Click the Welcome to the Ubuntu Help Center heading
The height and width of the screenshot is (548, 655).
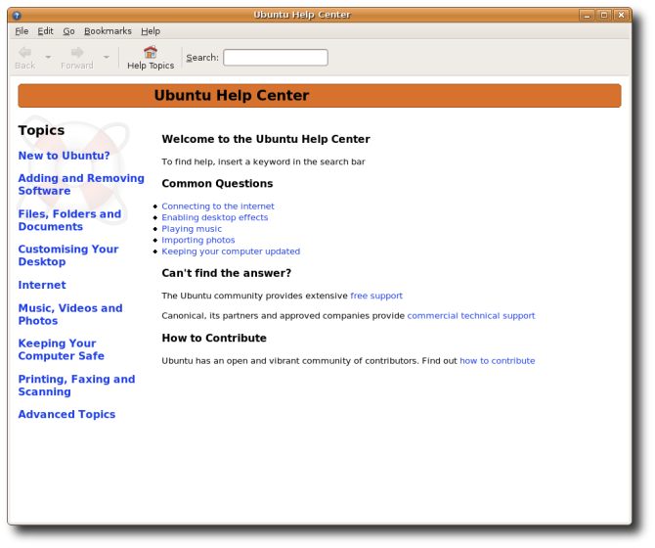click(266, 139)
